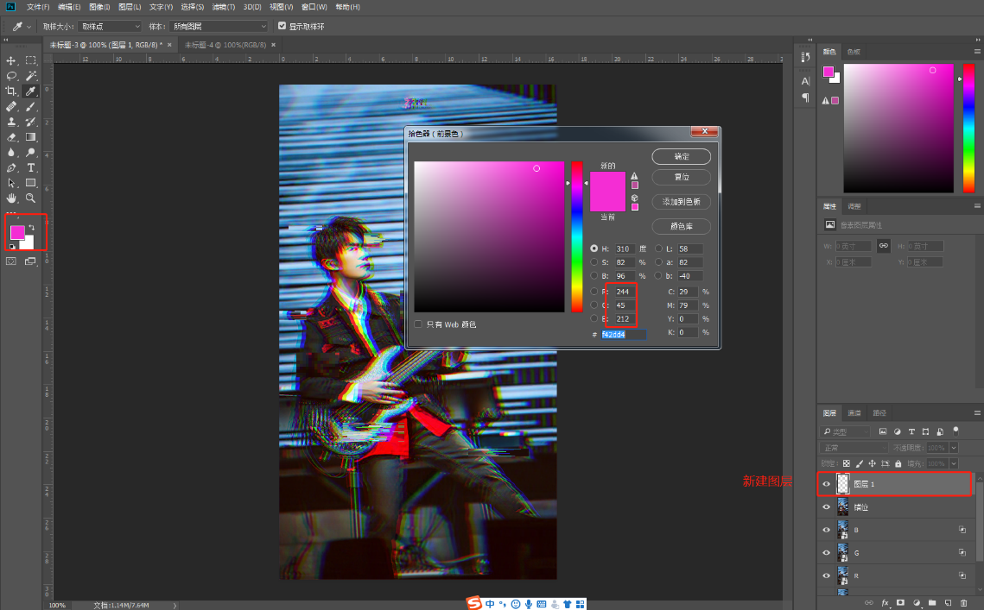
Task: Select the Rectangular Marquee tool
Action: click(30, 60)
